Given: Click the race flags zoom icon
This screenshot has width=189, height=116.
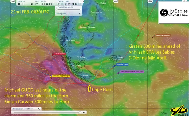Looking at the screenshot, I should [x=37, y=4].
